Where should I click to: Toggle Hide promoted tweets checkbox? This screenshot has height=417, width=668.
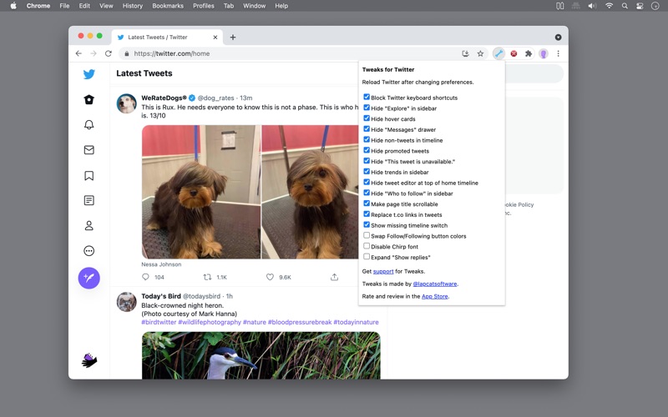coord(367,150)
